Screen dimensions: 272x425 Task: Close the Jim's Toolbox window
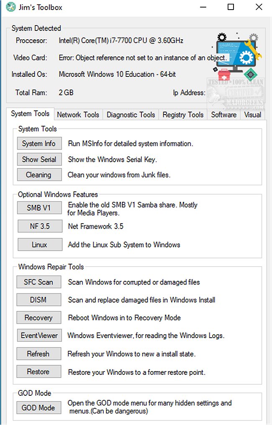click(x=259, y=7)
